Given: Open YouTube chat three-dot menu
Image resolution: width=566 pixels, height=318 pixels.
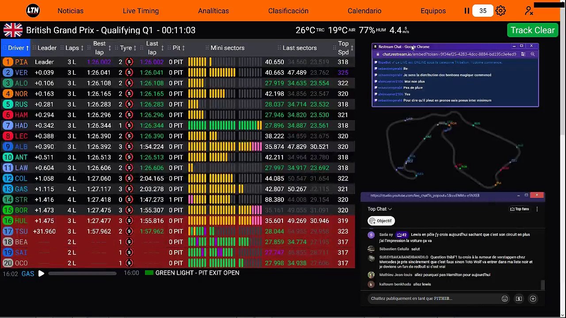Looking at the screenshot, I should pyautogui.click(x=537, y=209).
